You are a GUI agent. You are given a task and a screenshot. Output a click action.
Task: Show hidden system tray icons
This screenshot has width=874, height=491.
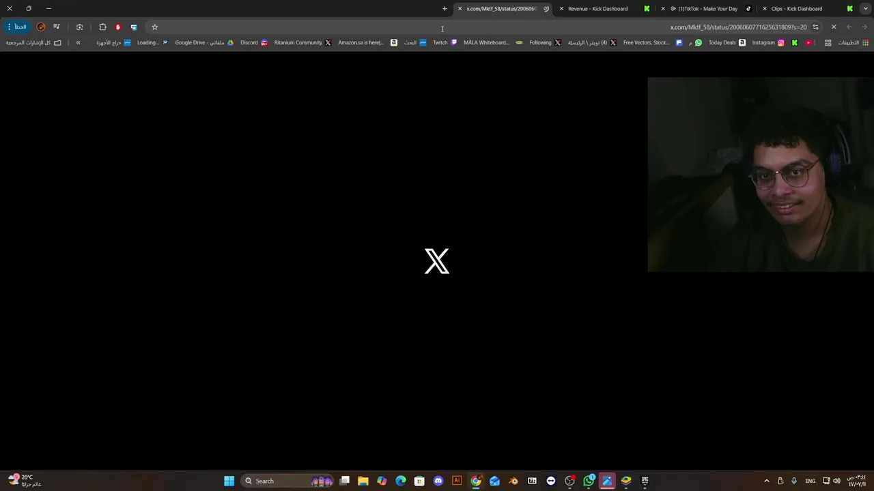click(766, 481)
